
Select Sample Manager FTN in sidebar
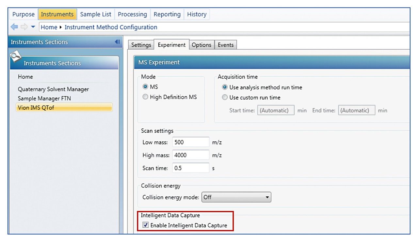click(44, 98)
